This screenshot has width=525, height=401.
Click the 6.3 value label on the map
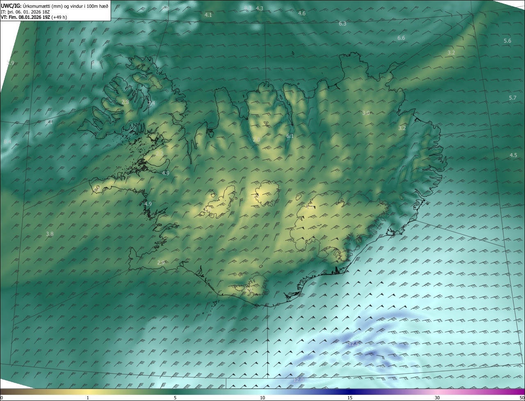point(342,24)
